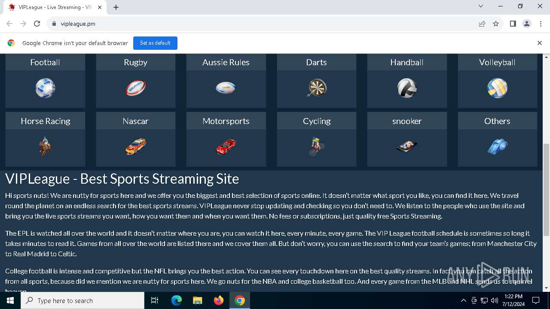Click the Football category heading
The height and width of the screenshot is (309, 550).
point(45,62)
